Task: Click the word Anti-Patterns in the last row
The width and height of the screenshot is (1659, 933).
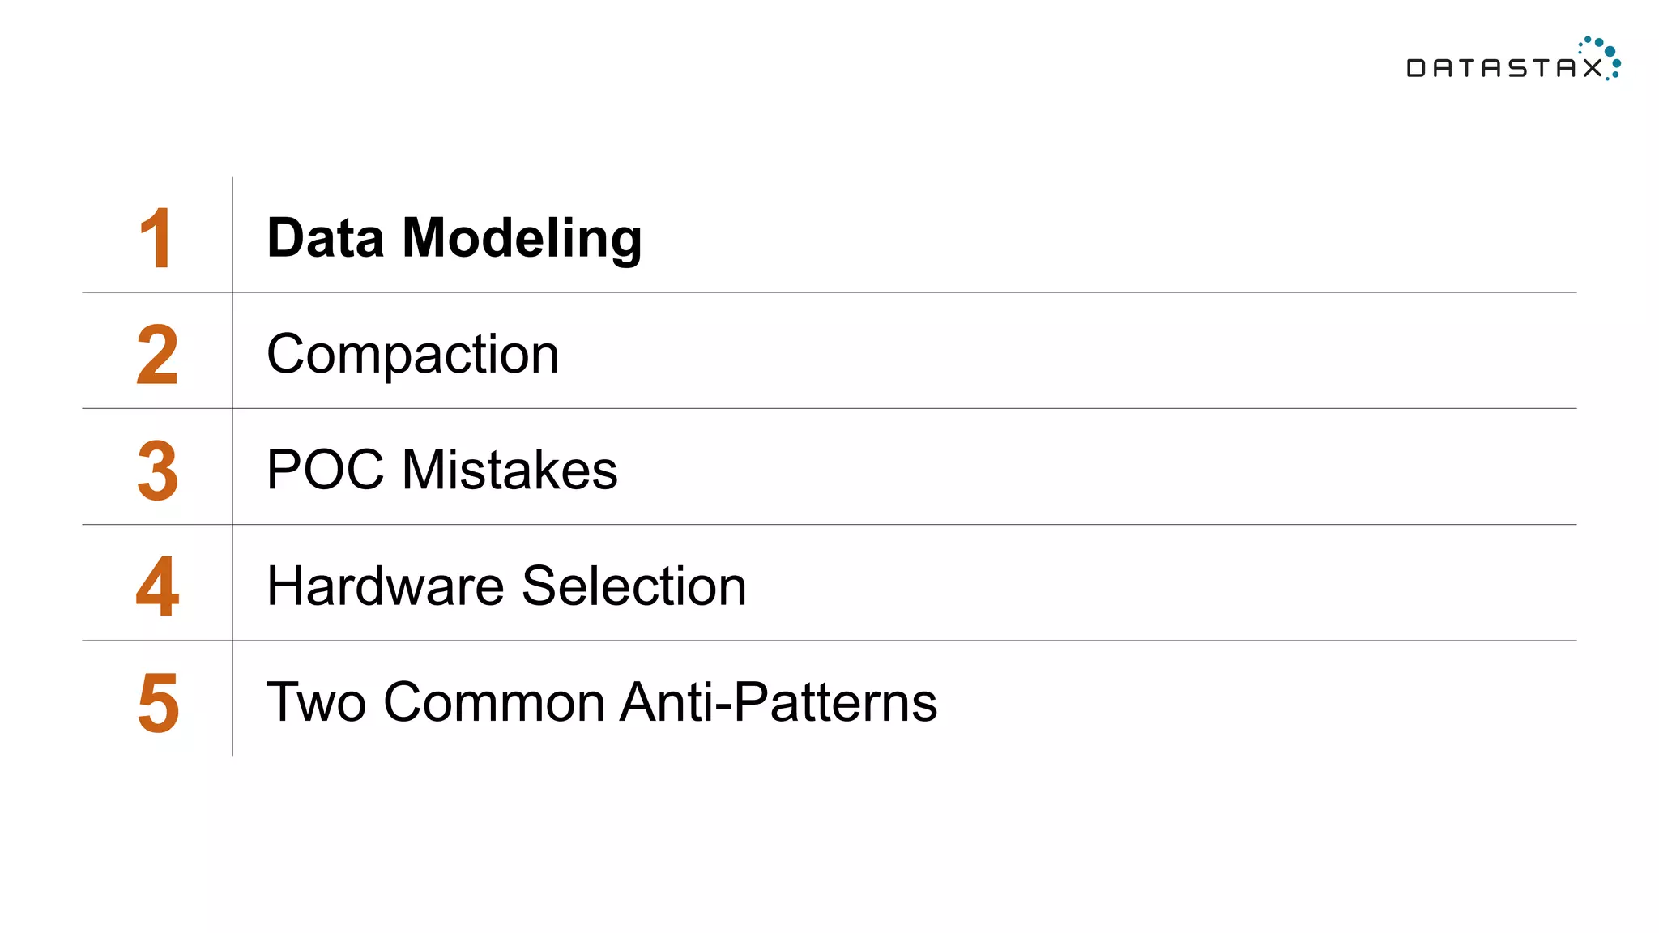Action: [778, 702]
